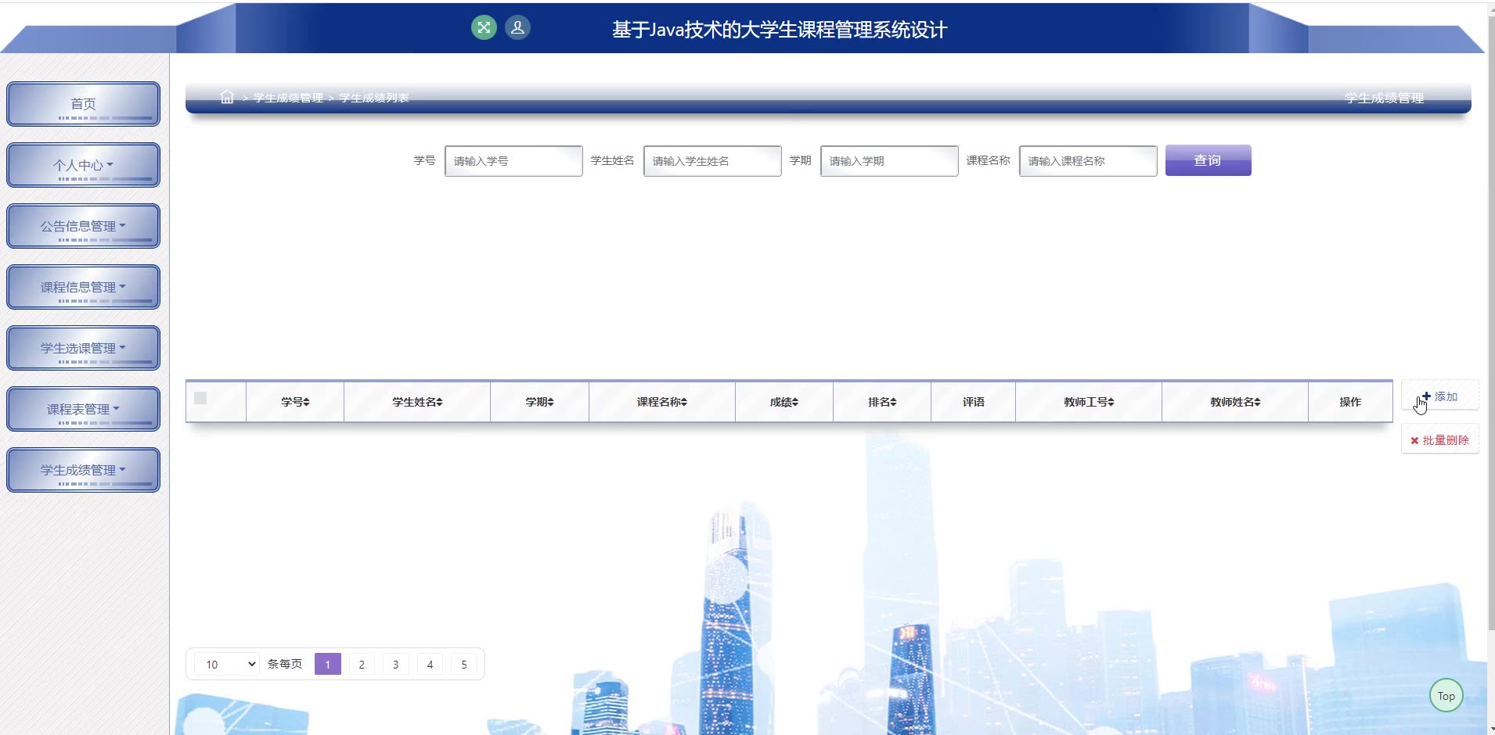The height and width of the screenshot is (735, 1495).
Task: Click the 批量删除 button
Action: point(1440,440)
